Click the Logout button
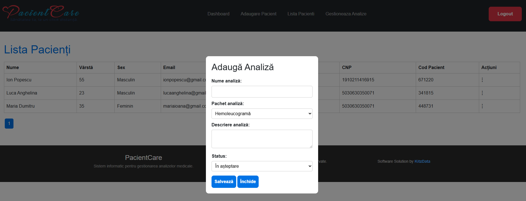Viewport: 526px width, 201px height. tap(505, 14)
